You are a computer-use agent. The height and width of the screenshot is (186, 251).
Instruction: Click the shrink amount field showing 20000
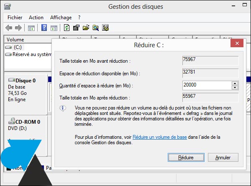(207, 85)
